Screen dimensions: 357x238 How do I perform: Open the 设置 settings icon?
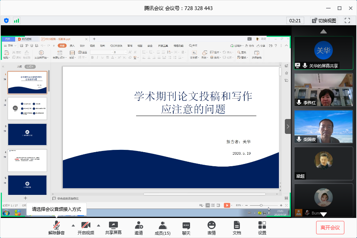tap(262, 228)
